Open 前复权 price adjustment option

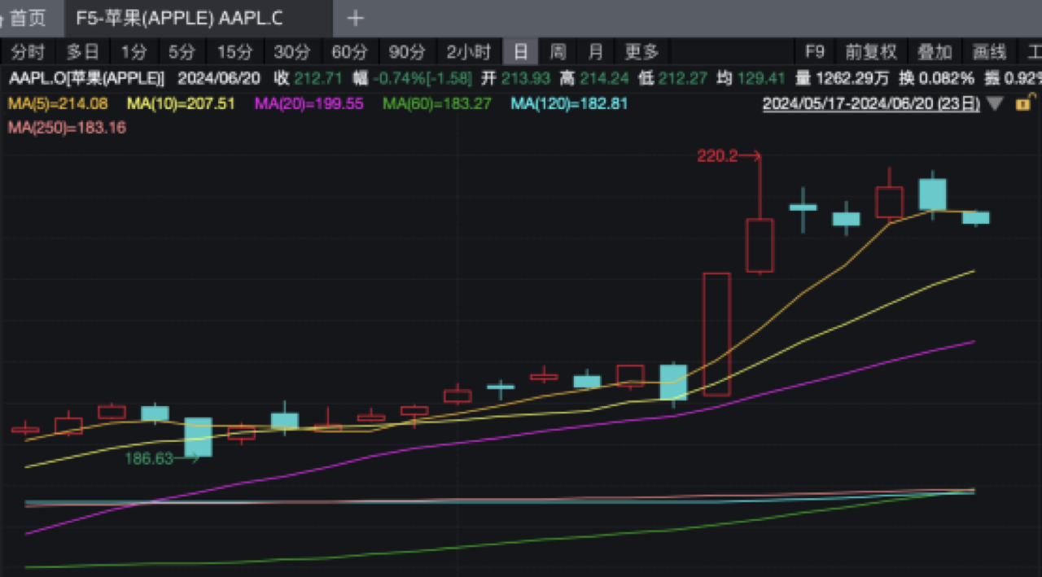[x=871, y=52]
